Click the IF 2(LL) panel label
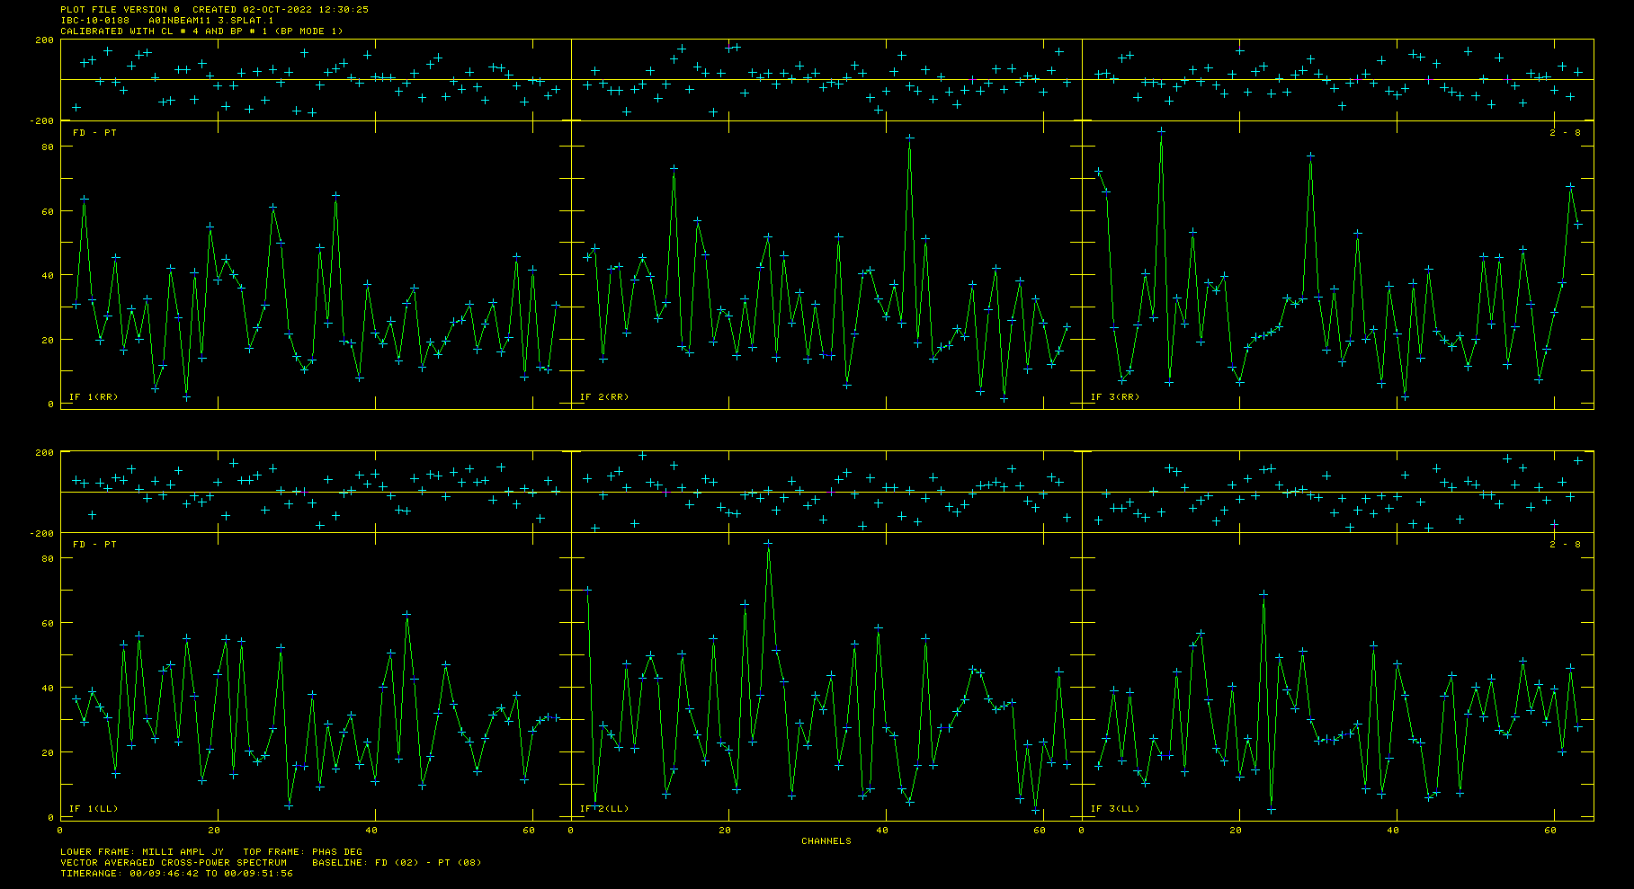 click(x=604, y=809)
